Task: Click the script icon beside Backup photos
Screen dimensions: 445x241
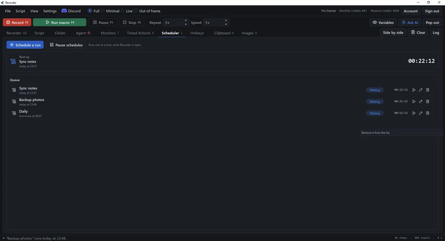Action: coord(14,102)
